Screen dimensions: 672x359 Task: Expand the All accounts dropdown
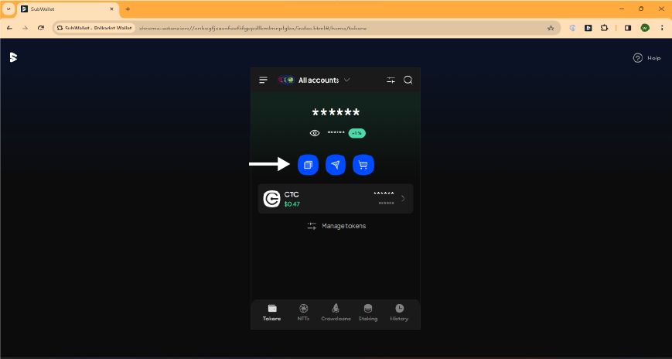point(319,80)
